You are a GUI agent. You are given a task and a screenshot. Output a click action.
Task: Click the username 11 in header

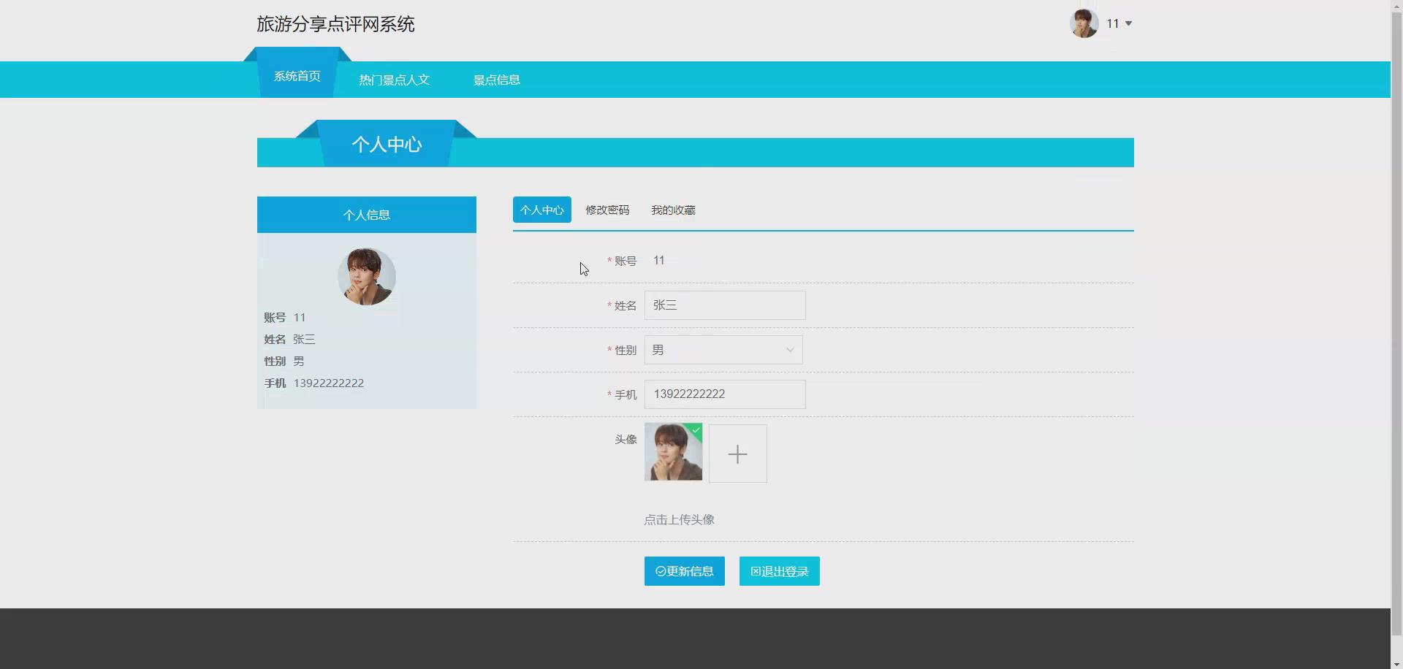tap(1112, 23)
